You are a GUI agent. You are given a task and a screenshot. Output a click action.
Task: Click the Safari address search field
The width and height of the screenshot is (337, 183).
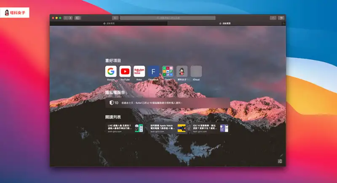click(x=168, y=18)
